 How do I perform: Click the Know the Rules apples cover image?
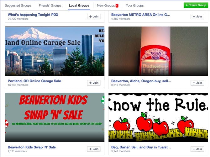point(158,118)
